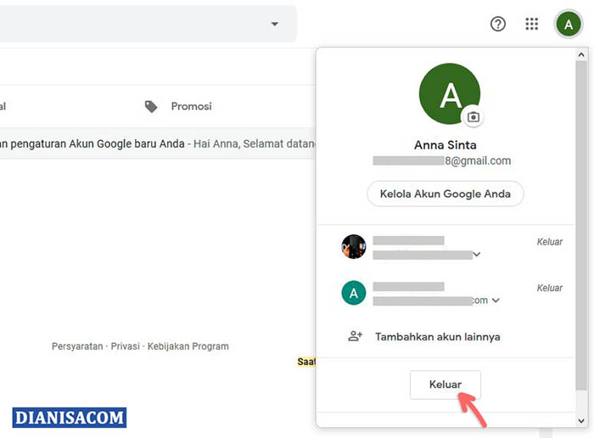Click the Anna Sinta account name
Image resolution: width=594 pixels, height=438 pixels.
coord(445,145)
